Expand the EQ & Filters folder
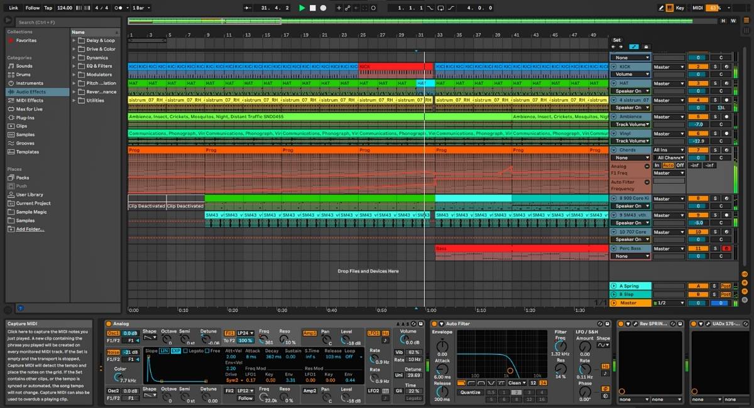This screenshot has width=754, height=408. [74, 66]
